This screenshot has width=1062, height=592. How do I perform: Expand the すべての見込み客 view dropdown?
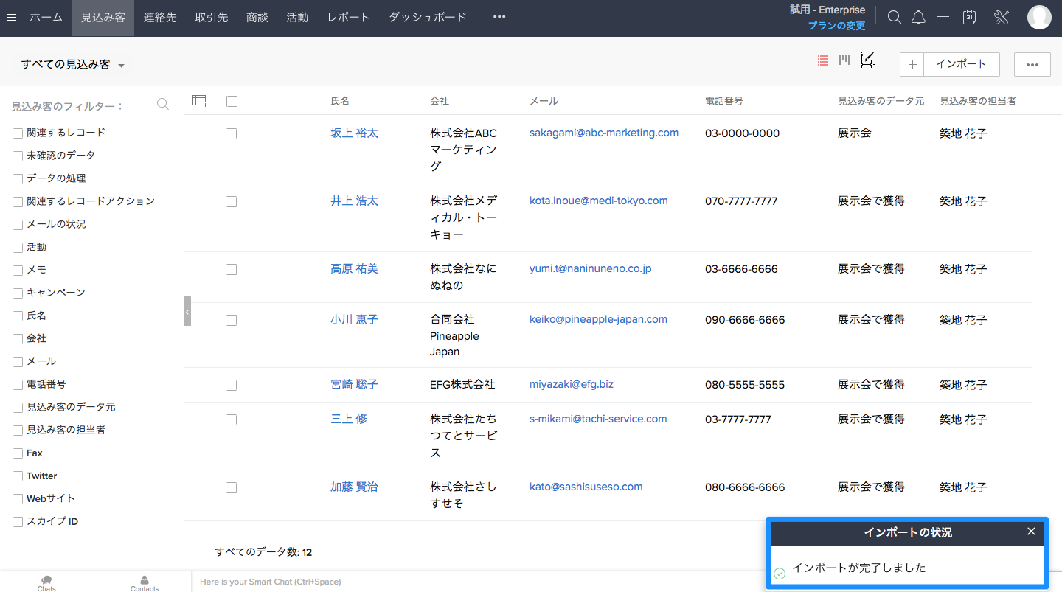click(x=72, y=65)
